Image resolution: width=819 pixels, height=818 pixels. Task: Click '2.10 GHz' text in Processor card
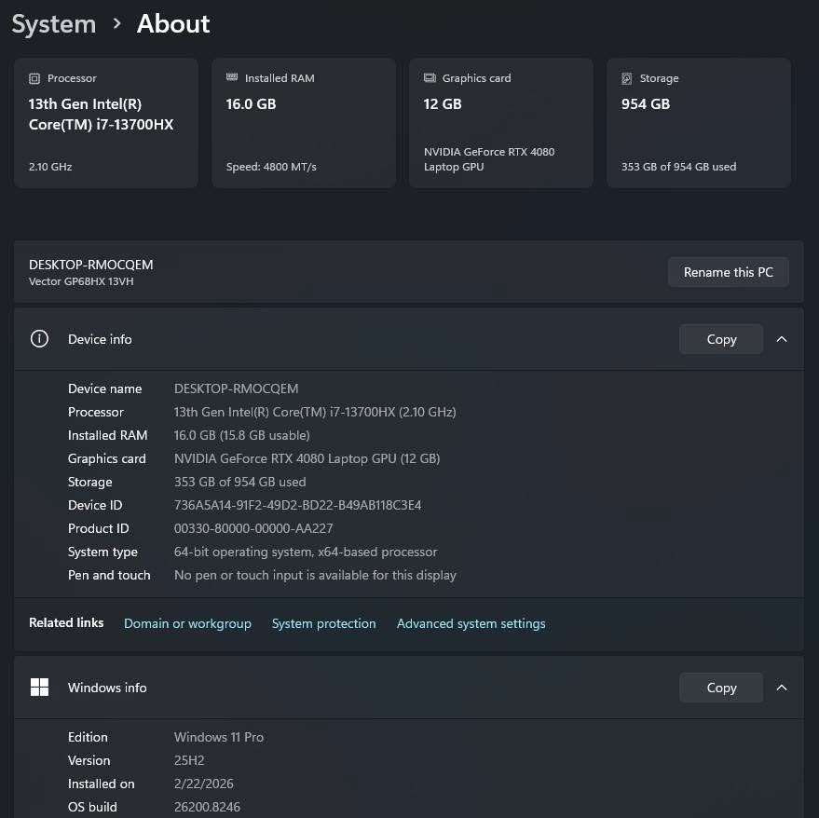(50, 167)
